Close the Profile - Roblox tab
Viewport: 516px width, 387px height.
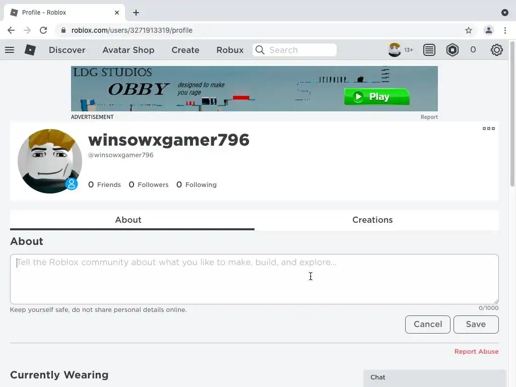(117, 13)
